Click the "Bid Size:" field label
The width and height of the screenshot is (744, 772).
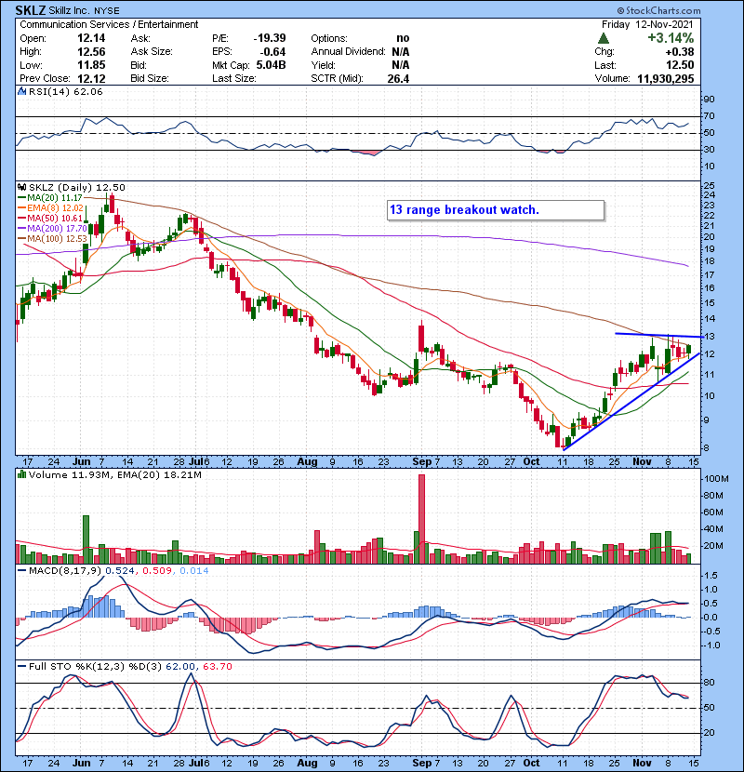[x=150, y=79]
